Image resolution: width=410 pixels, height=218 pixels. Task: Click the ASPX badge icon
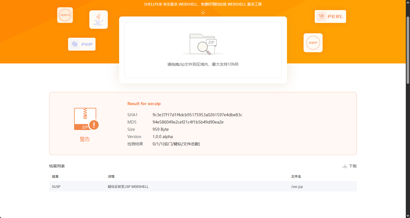(x=65, y=15)
